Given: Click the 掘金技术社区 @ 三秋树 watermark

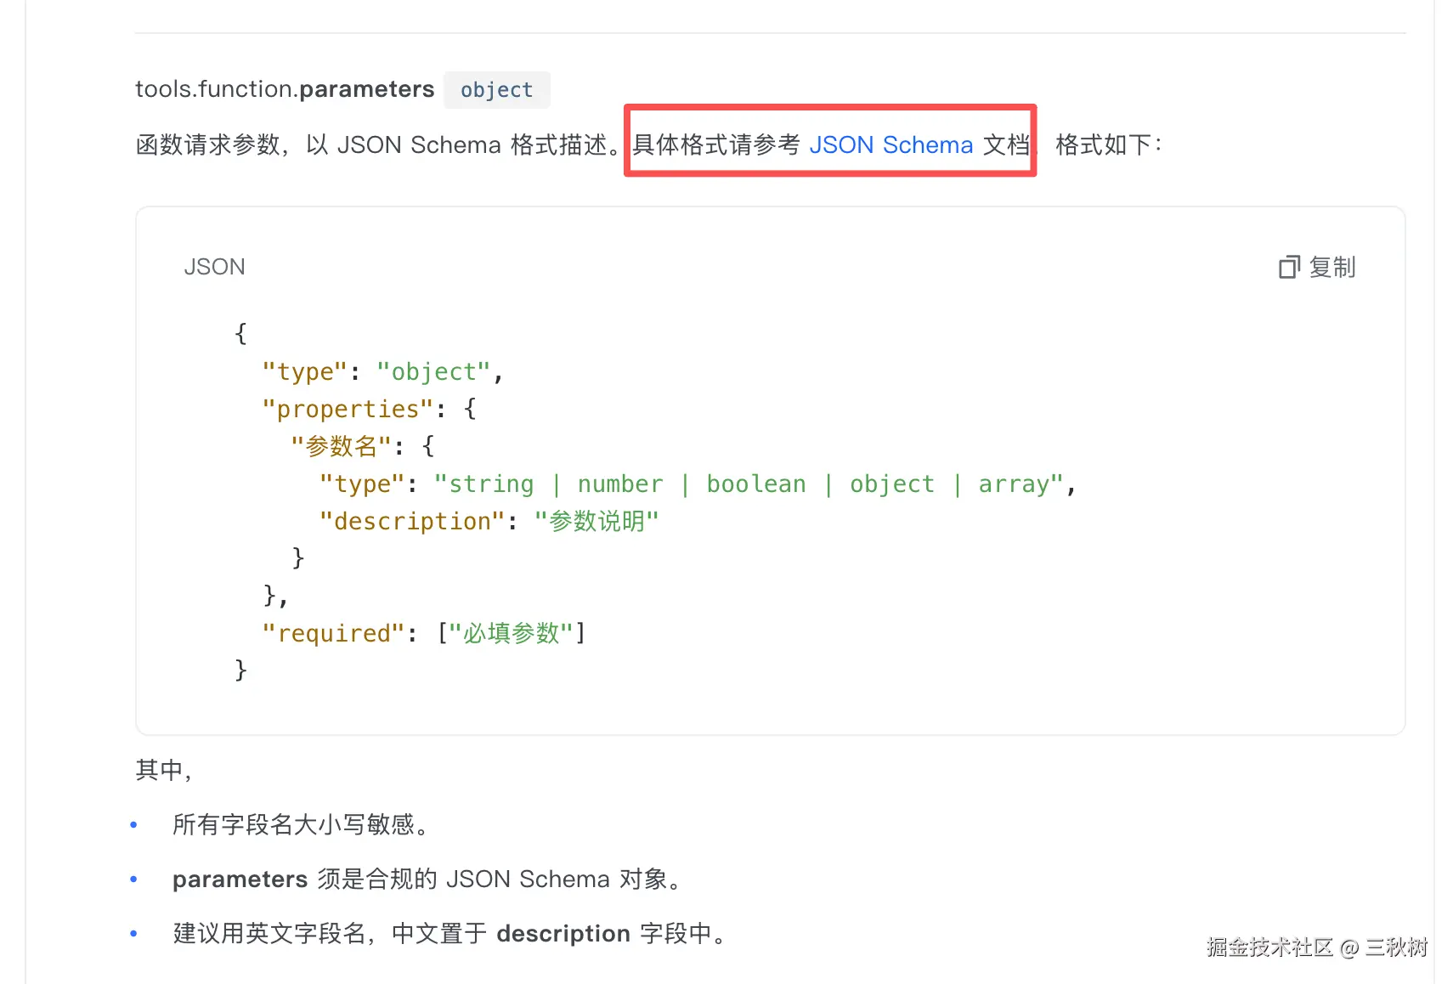Looking at the screenshot, I should (1316, 947).
